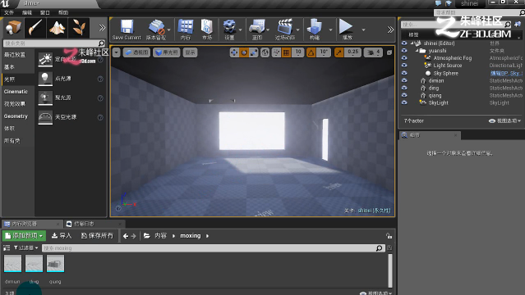Collapse the yuanshi folder in outliner
Screen dimensions: 525x295
point(417,51)
